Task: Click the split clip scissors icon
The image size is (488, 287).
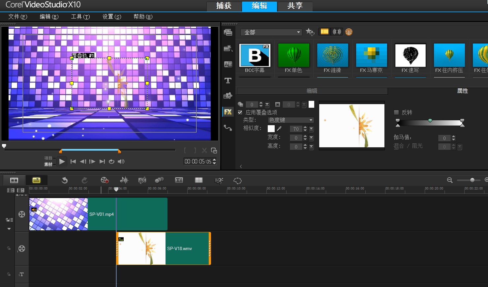Action: click(204, 151)
